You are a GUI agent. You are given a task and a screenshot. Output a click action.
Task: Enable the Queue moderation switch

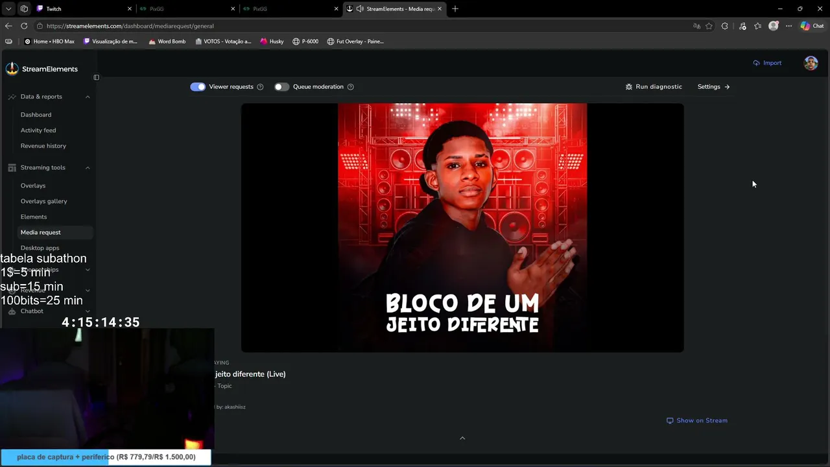pos(281,87)
